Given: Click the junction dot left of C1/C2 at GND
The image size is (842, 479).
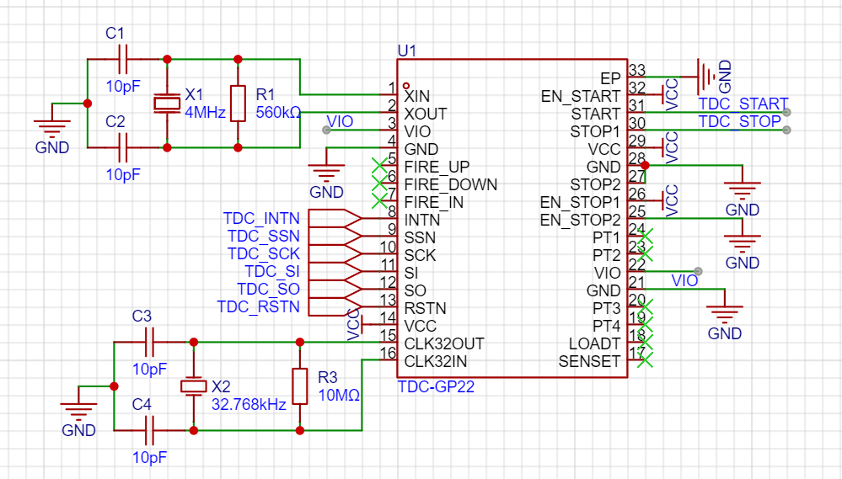Looking at the screenshot, I should [x=88, y=104].
